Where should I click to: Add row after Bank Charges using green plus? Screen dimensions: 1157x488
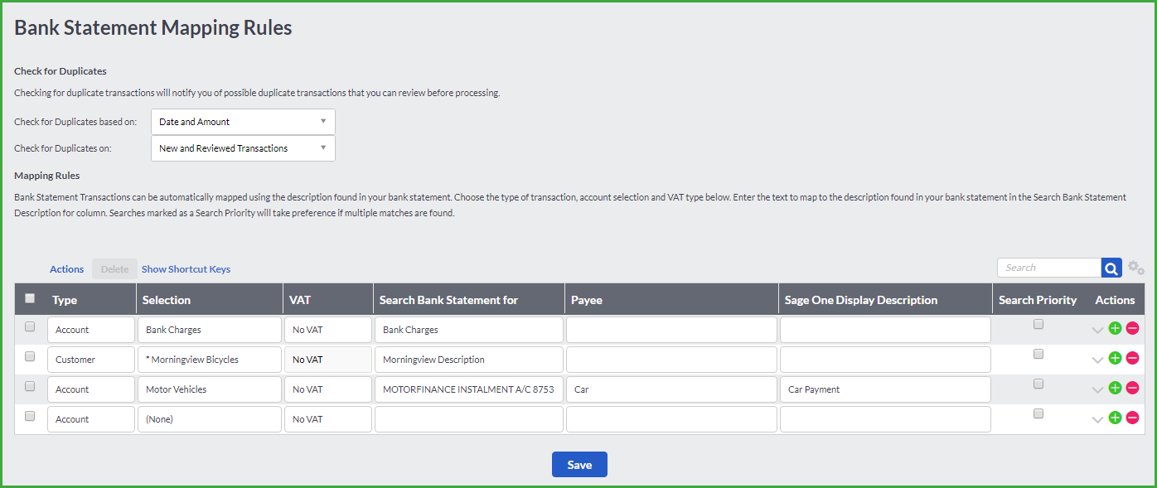point(1115,328)
